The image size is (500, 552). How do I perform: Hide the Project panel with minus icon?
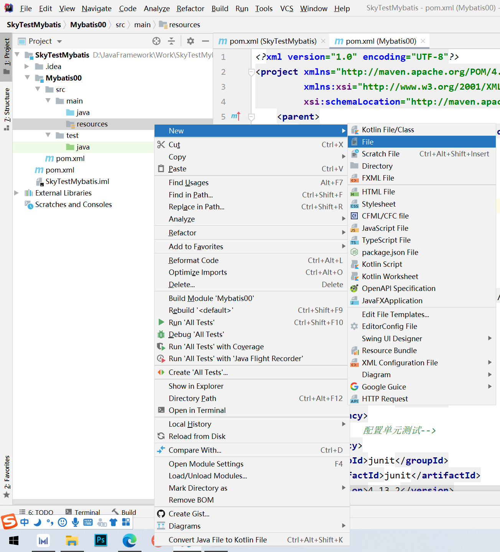click(x=206, y=41)
